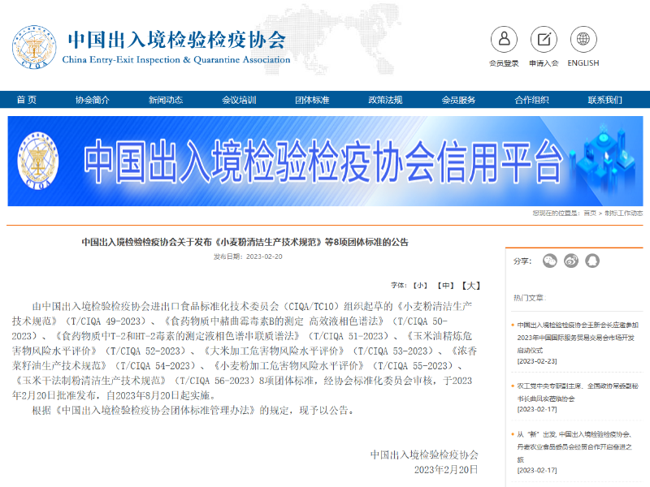
Task: Switch to ENGLISH via globe icon
Action: pyautogui.click(x=583, y=40)
